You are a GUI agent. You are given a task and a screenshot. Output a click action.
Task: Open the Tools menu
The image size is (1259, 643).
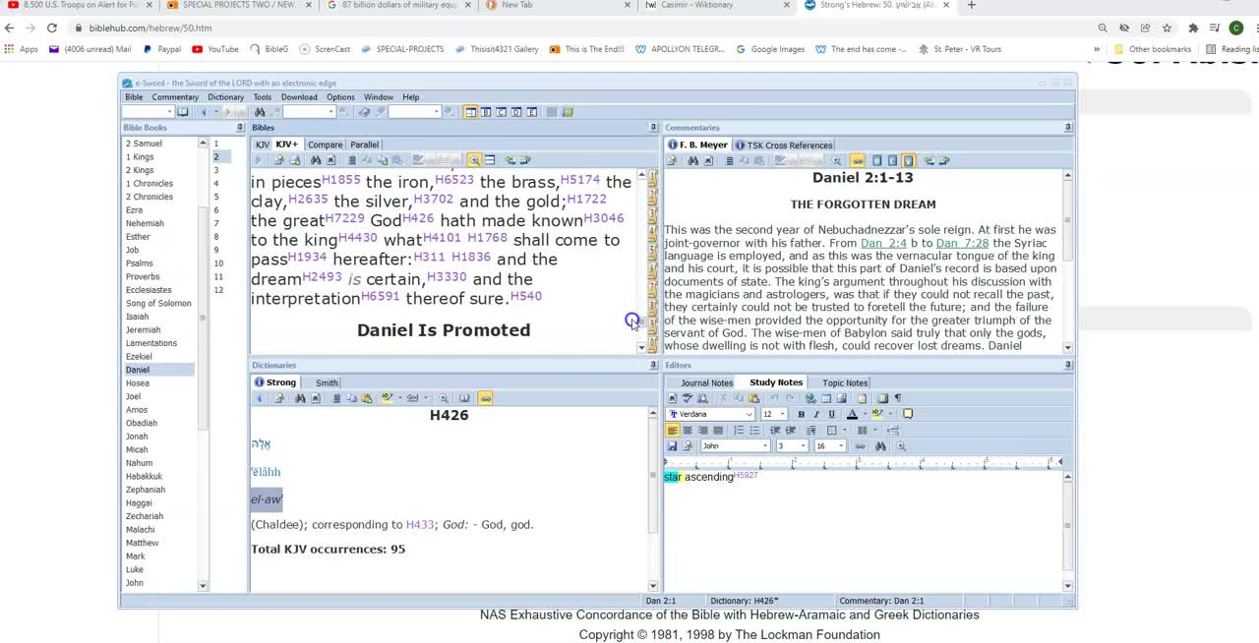point(262,97)
